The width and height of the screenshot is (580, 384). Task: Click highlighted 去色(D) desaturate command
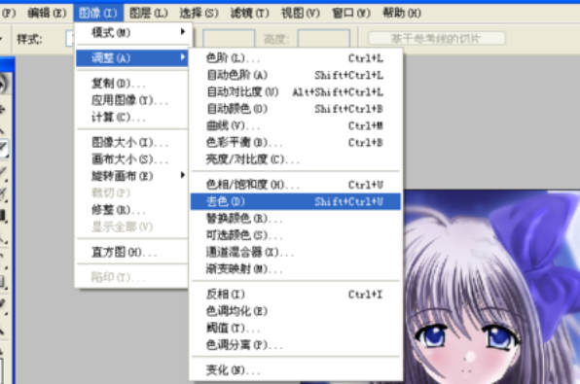click(295, 201)
